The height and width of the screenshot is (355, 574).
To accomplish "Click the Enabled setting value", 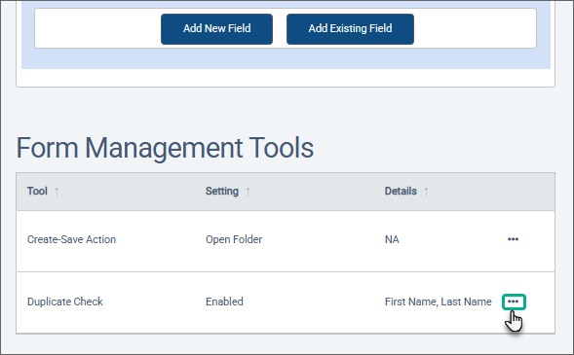I will click(224, 302).
